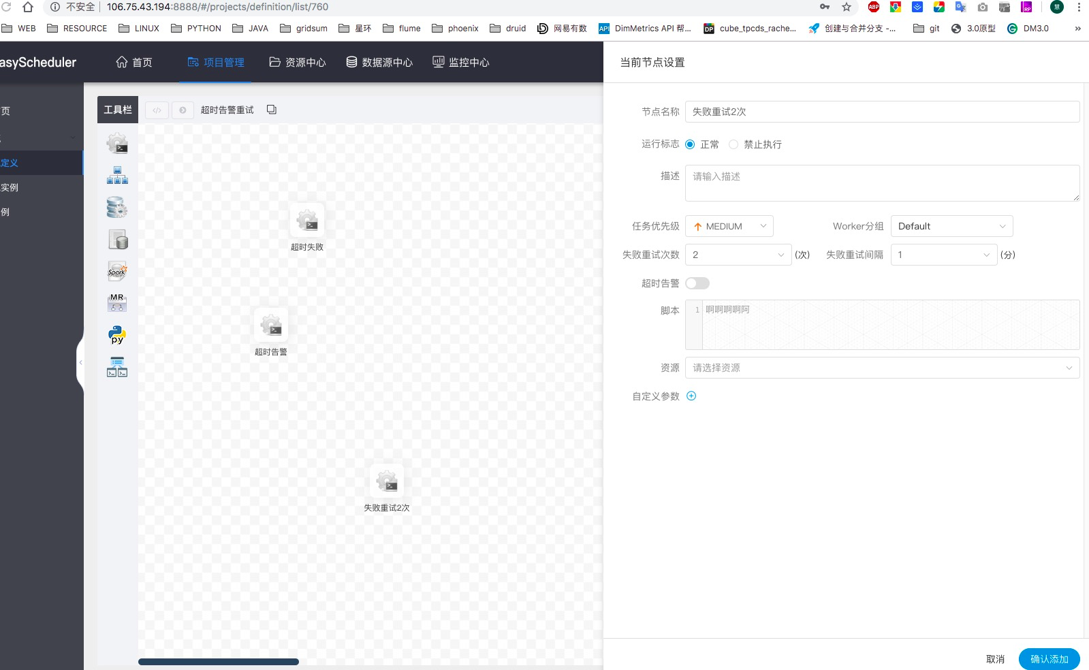Viewport: 1089px width, 670px height.
Task: Open the 任务优先级 MEDIUM dropdown
Action: point(729,226)
